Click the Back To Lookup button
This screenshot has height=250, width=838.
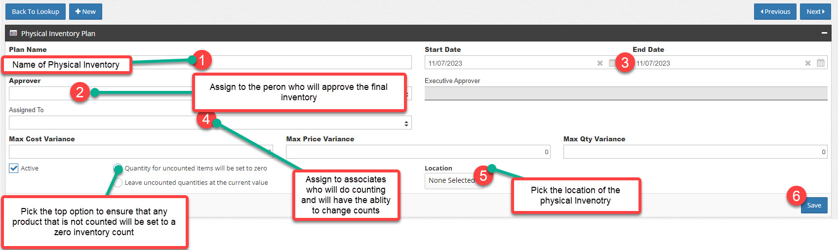tap(35, 11)
